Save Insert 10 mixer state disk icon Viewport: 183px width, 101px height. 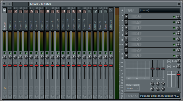[58, 96]
